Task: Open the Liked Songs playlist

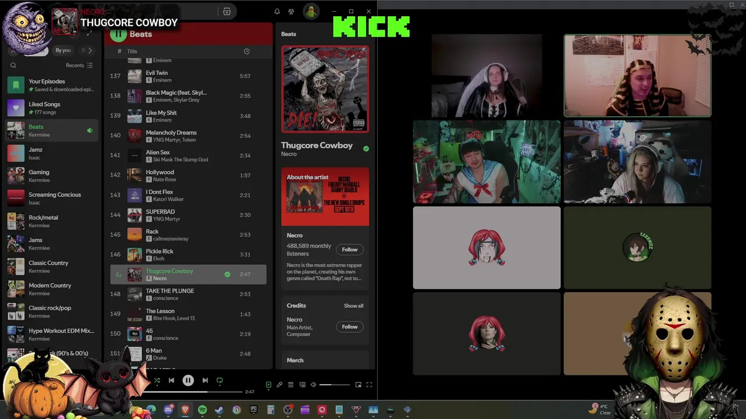Action: (x=52, y=108)
